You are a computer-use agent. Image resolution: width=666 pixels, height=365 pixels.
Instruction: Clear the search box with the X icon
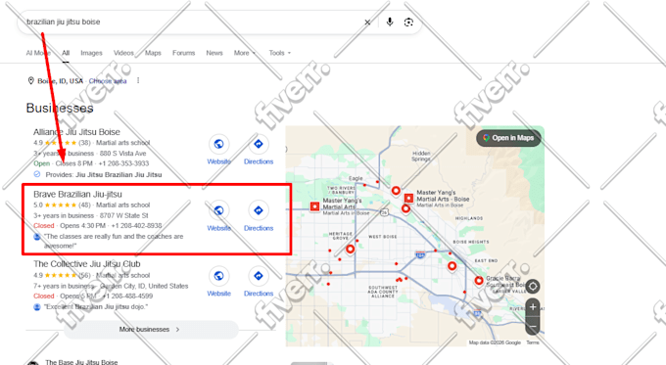367,23
